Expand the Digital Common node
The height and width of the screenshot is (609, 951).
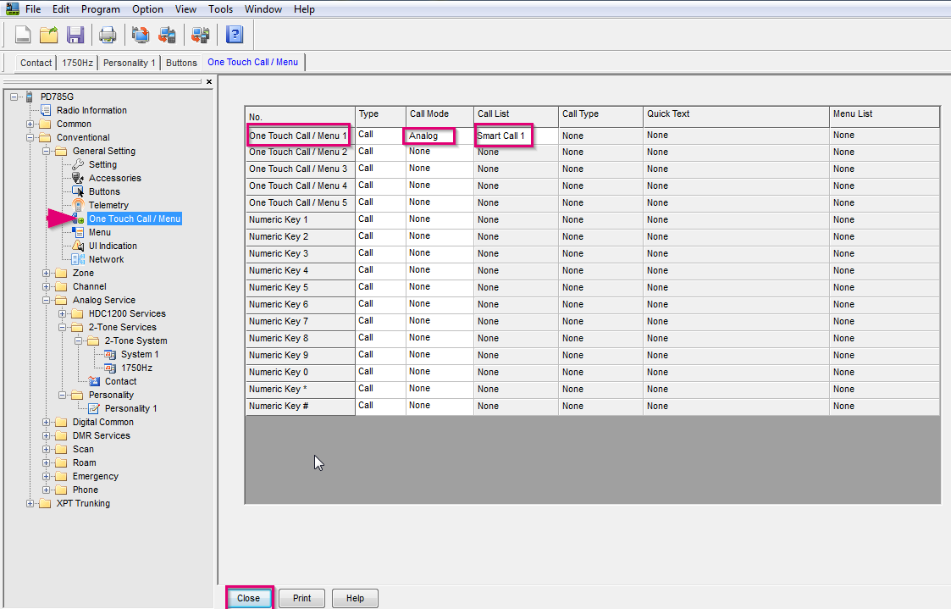point(46,422)
